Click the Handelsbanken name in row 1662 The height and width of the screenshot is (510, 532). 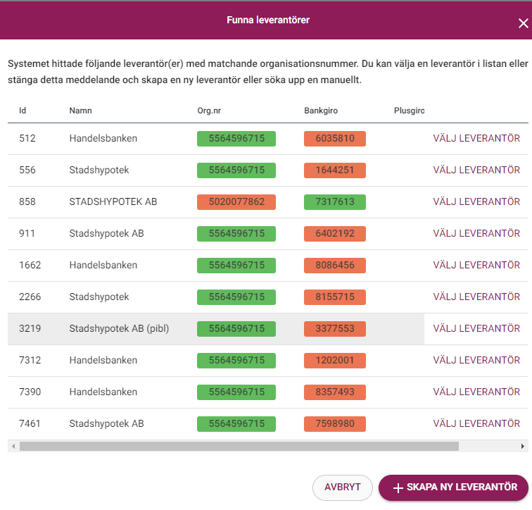pos(103,265)
